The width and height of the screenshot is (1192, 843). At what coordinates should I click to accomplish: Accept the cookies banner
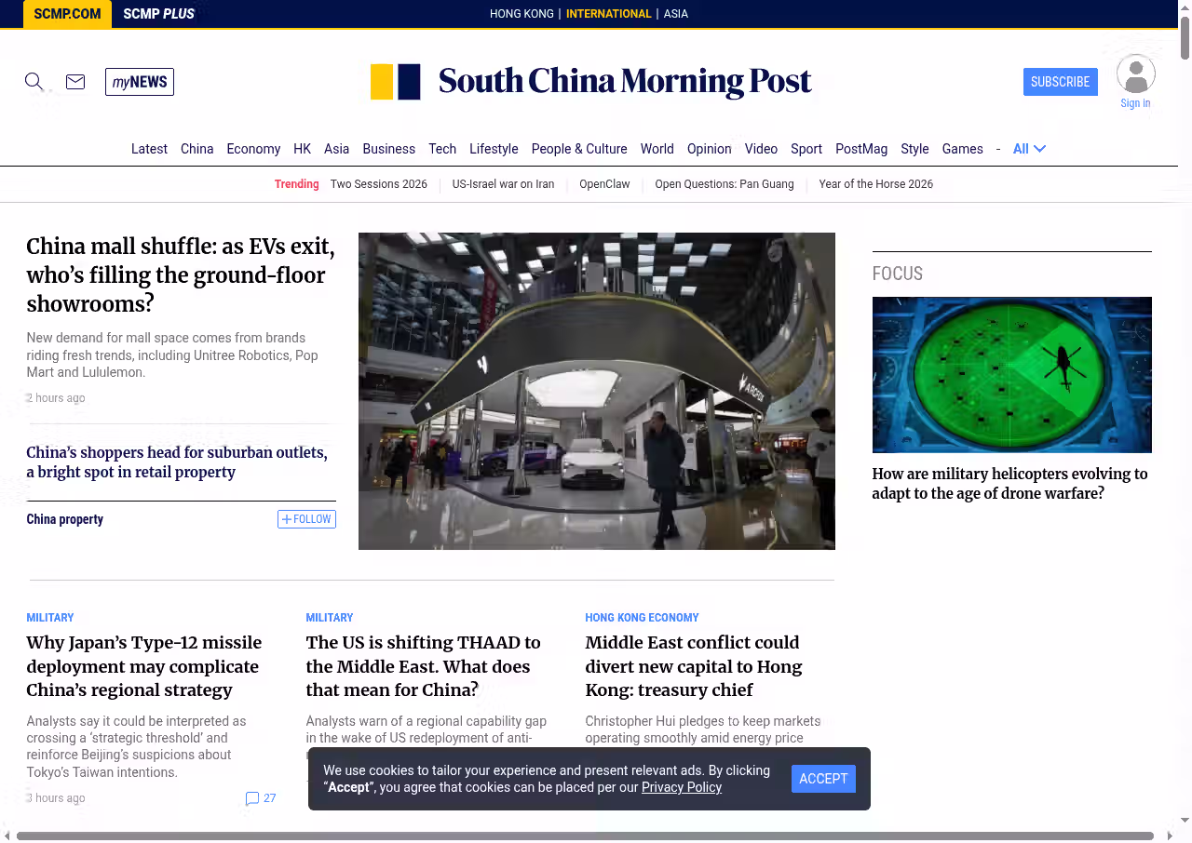(x=823, y=779)
